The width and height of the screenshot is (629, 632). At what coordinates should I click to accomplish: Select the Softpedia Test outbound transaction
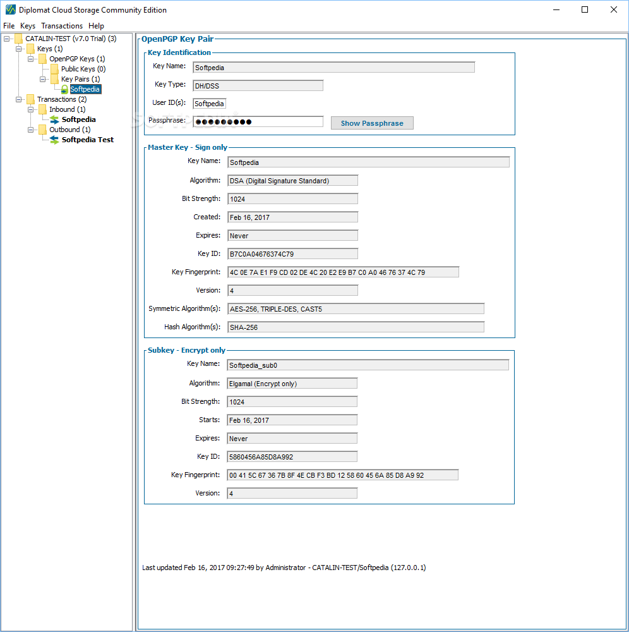point(88,140)
